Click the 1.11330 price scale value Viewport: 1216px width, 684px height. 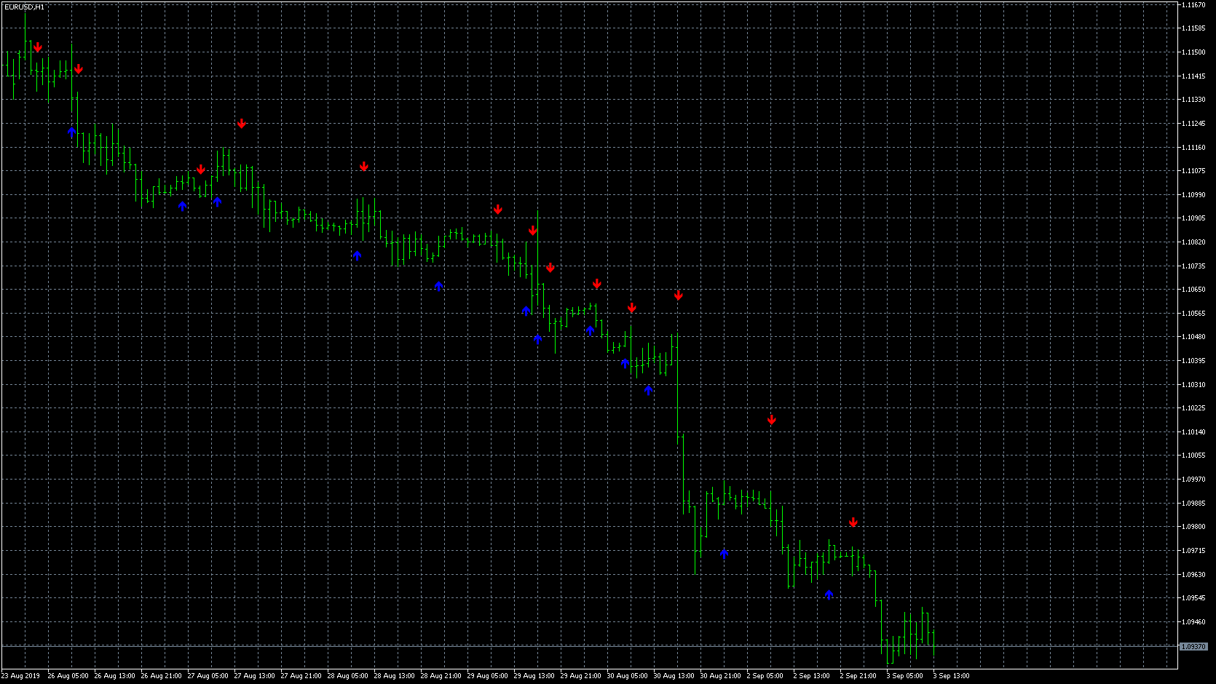point(1194,100)
